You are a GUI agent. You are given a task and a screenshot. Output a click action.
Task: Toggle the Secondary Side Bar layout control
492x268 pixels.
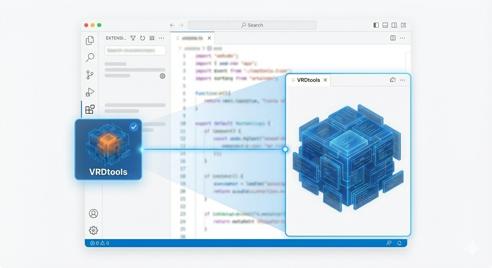point(394,25)
